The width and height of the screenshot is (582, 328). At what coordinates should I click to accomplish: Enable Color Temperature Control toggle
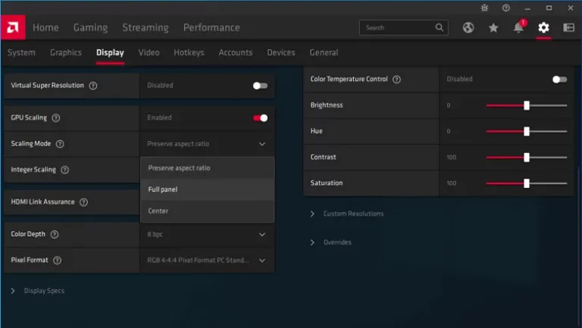point(560,80)
